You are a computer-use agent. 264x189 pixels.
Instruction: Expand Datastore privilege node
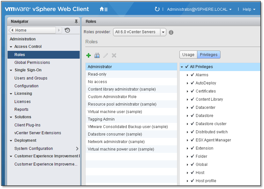pyautogui.click(x=187, y=116)
